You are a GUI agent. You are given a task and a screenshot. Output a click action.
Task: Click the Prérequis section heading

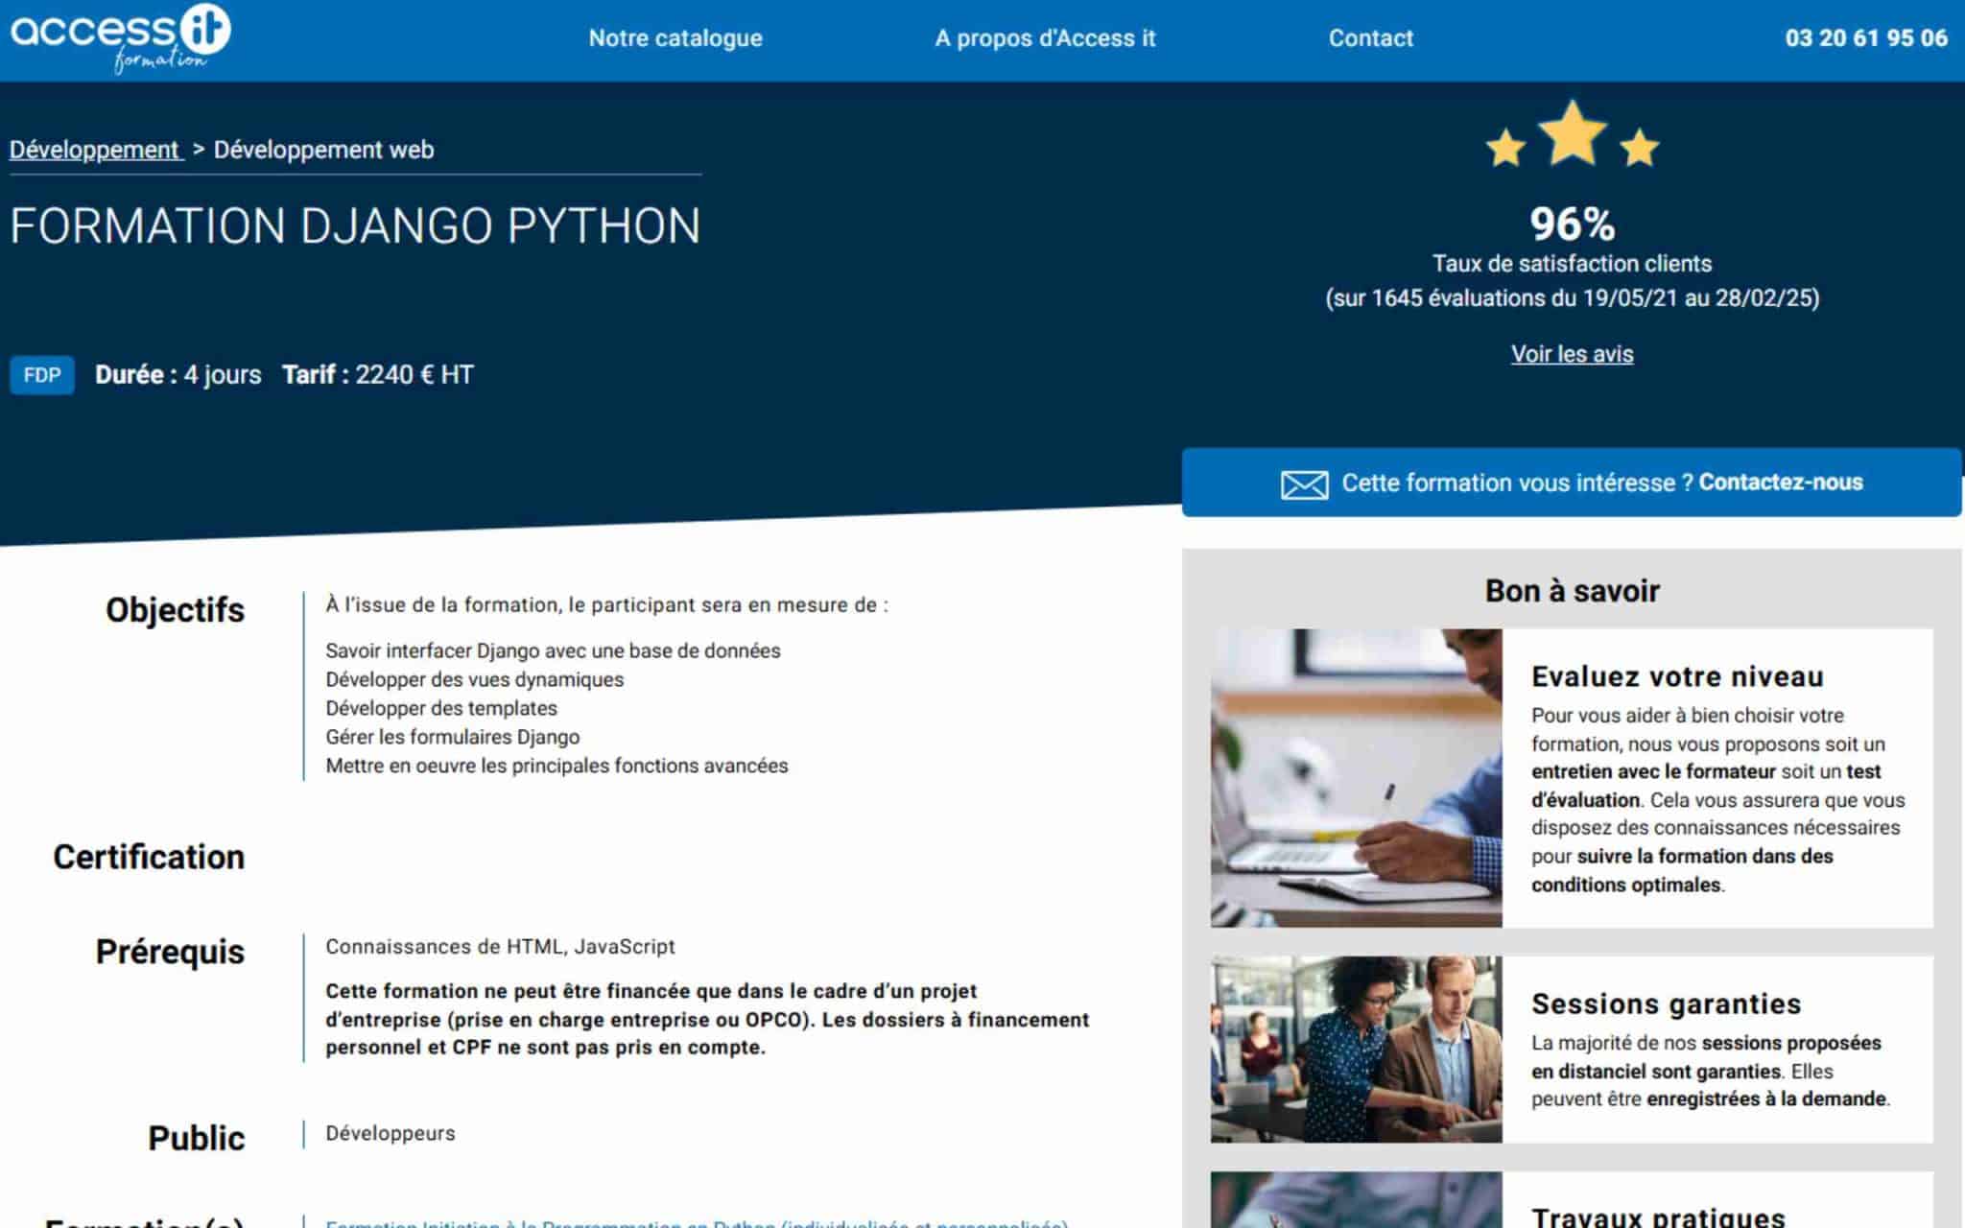pos(170,952)
